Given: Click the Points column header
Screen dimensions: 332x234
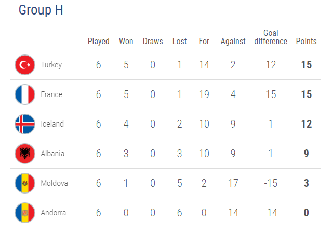Looking at the screenshot, I should (306, 41).
